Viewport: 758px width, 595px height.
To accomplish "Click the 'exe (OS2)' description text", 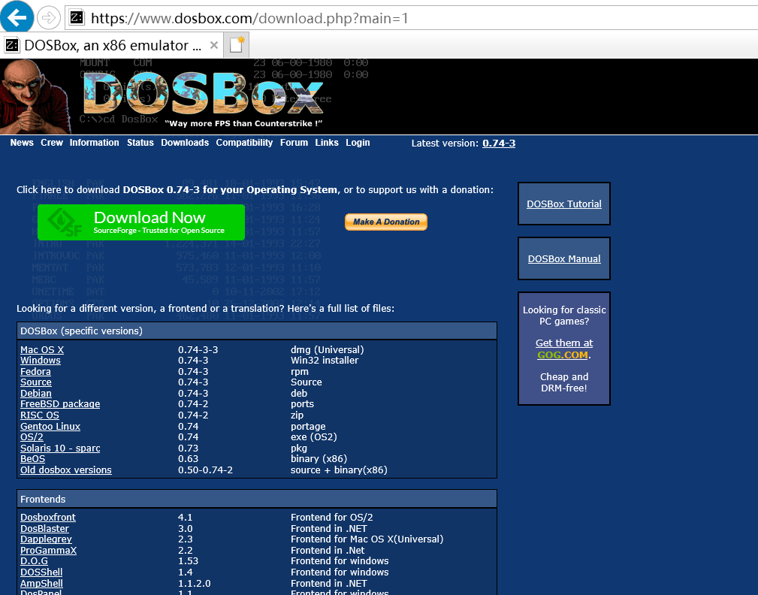I will pos(314,436).
